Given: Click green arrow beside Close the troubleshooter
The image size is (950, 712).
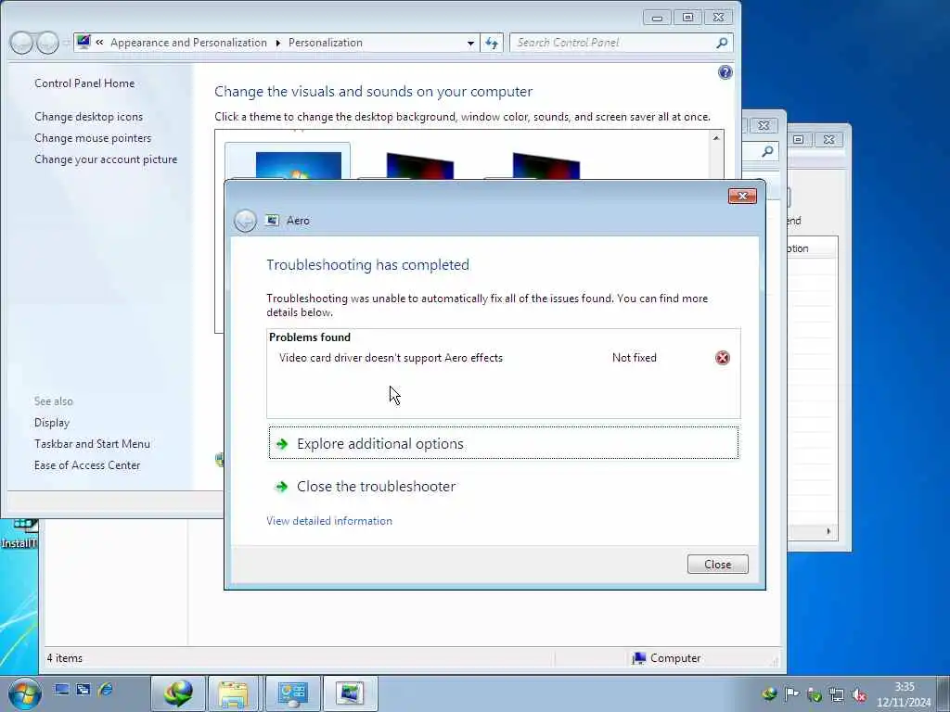Looking at the screenshot, I should tap(281, 486).
